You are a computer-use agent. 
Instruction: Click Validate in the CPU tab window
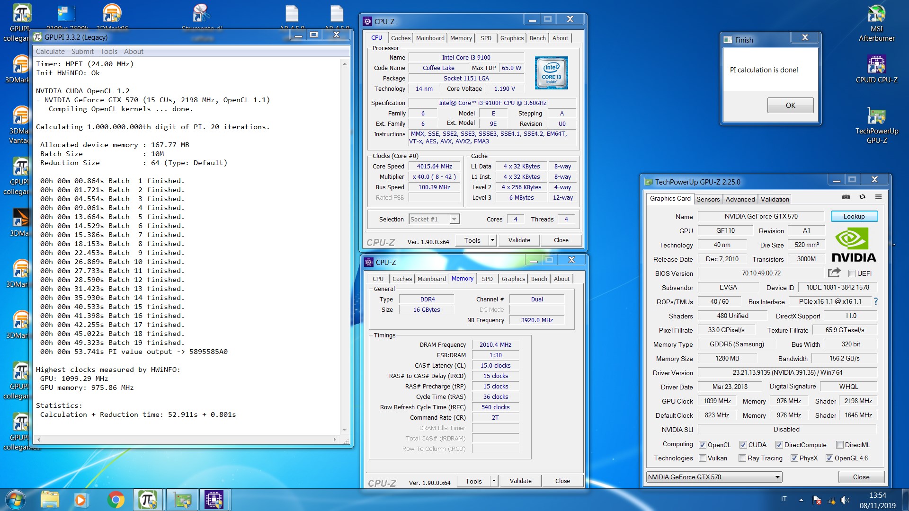click(519, 240)
